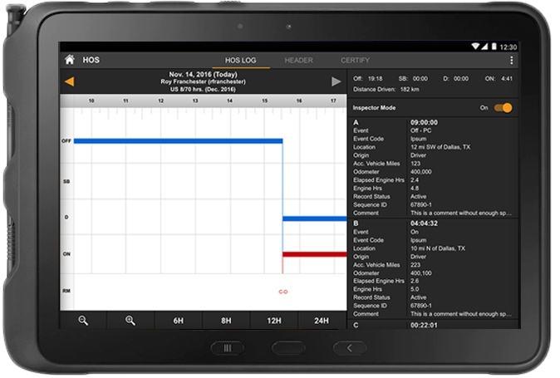
Task: Tap the date Nov. 14, 2016 (Today)
Action: point(203,74)
